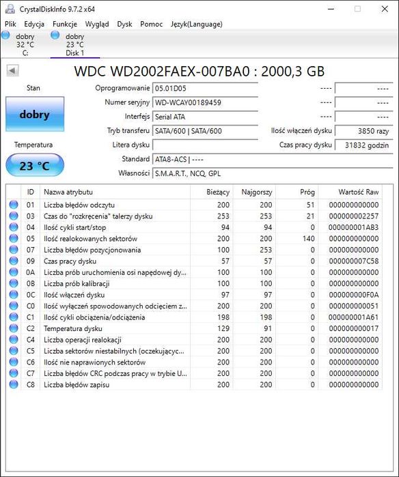The image size is (399, 477).
Task: Click the status circle for attribute C5
Action: coord(14,351)
